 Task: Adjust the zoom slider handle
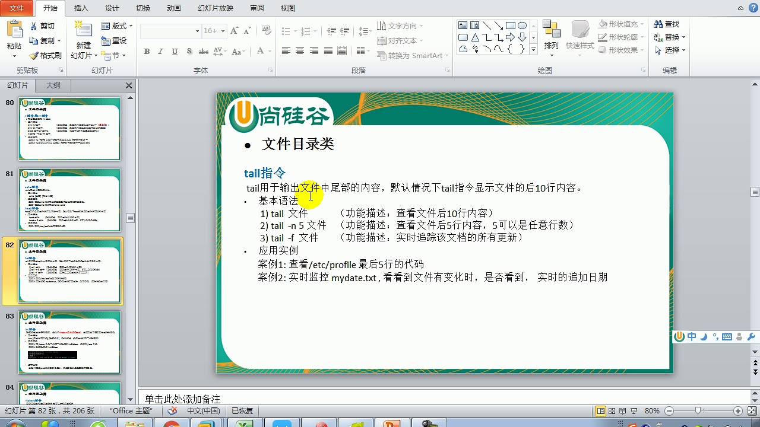pyautogui.click(x=699, y=411)
